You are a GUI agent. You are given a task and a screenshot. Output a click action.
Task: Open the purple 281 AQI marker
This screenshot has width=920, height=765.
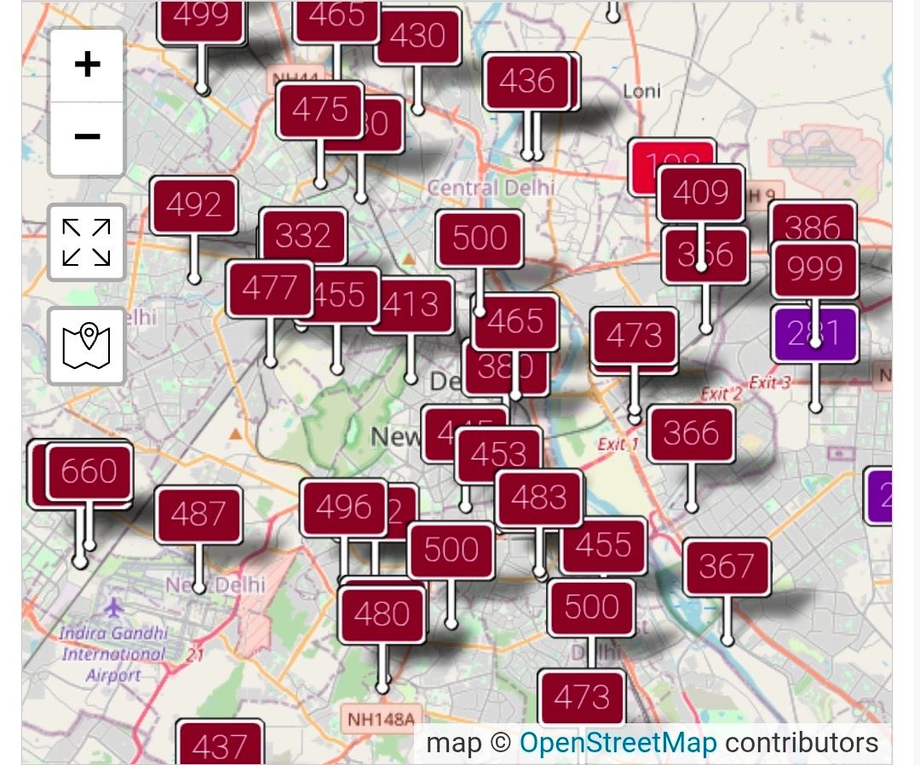coord(815,333)
